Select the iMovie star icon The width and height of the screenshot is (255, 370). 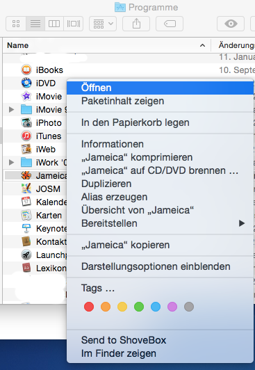[x=26, y=96]
